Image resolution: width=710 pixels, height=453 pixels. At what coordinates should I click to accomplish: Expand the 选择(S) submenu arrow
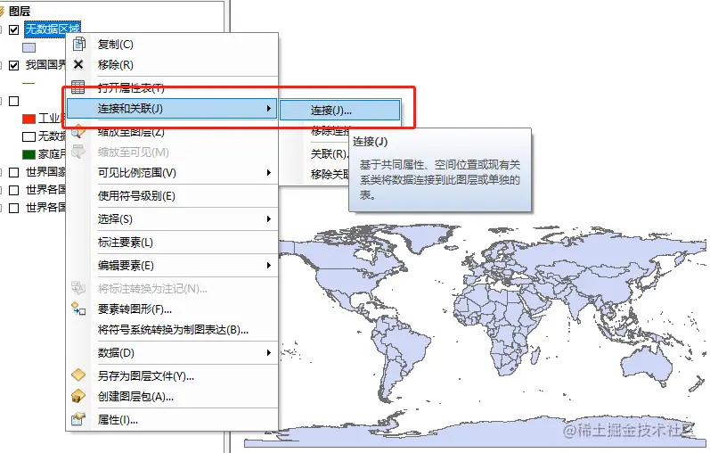268,219
